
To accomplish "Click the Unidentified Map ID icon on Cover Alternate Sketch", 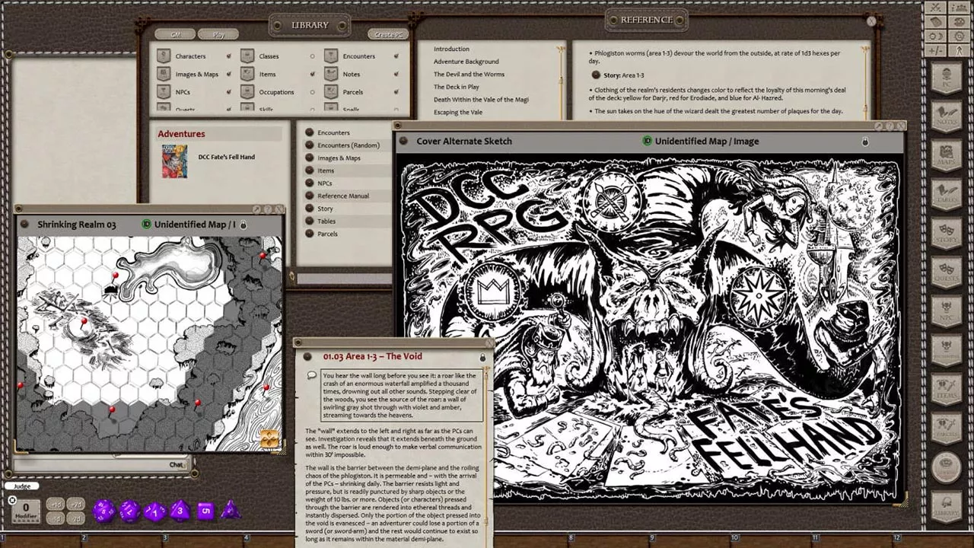I will point(648,141).
